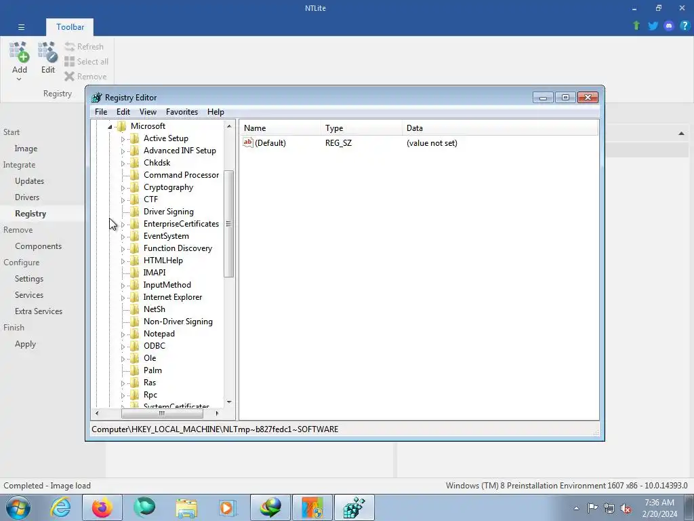Go to Settings in NTLite sidebar
This screenshot has width=694, height=521.
(x=28, y=279)
